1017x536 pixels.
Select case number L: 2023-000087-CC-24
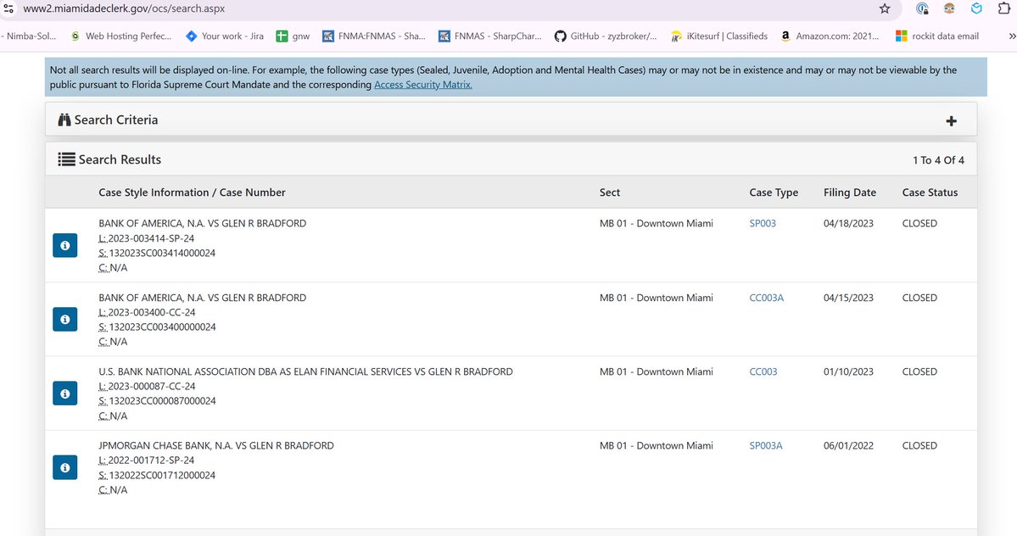point(147,386)
